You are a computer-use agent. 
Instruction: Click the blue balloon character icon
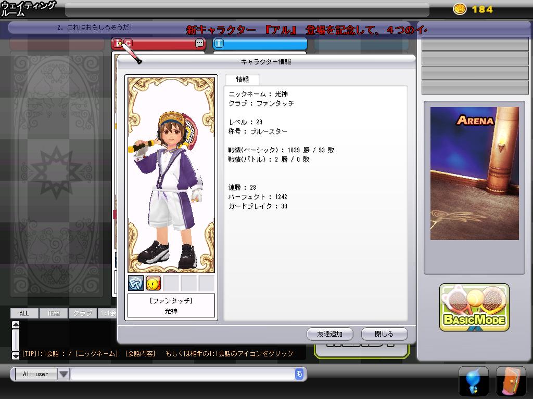[473, 381]
